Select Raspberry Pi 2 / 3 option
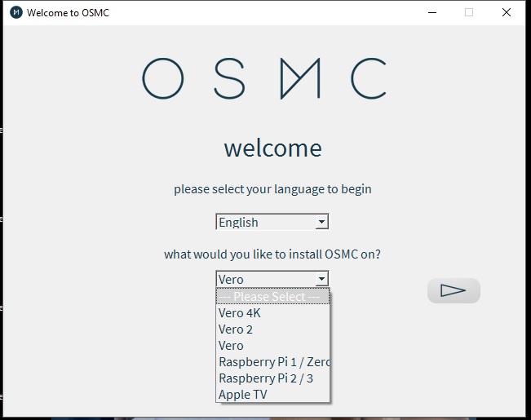 [x=272, y=378]
